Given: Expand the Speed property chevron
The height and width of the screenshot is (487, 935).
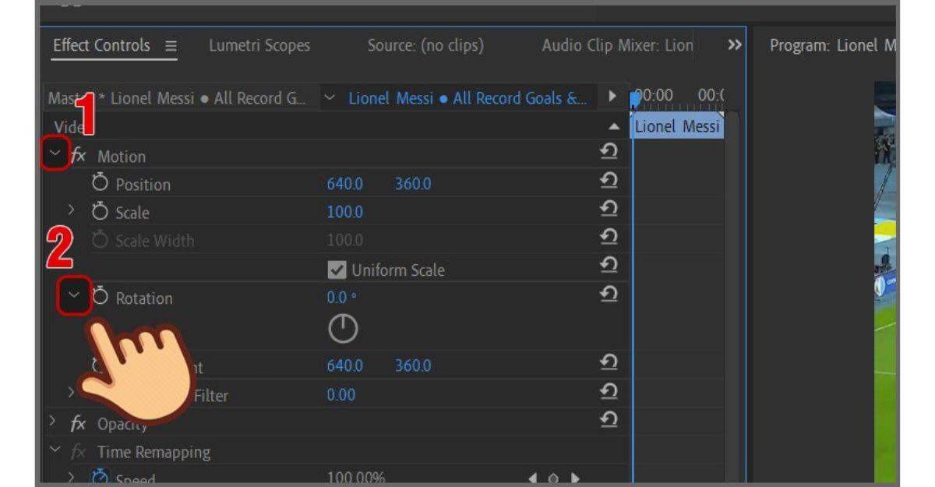Looking at the screenshot, I should (x=72, y=477).
